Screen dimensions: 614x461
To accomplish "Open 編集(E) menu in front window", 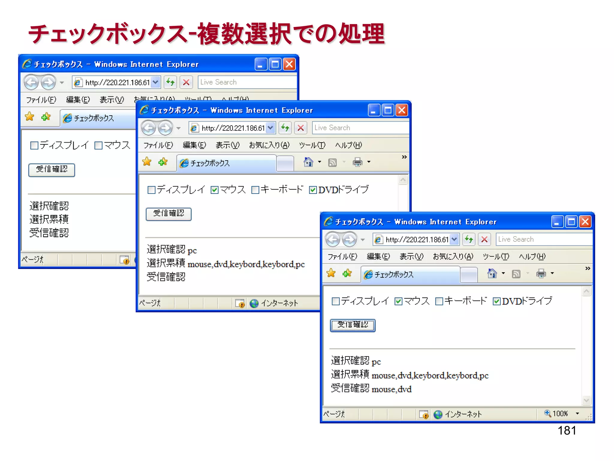I will click(378, 257).
